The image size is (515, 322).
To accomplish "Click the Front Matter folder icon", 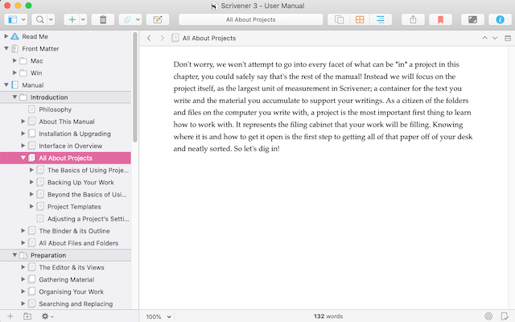I will point(14,48).
